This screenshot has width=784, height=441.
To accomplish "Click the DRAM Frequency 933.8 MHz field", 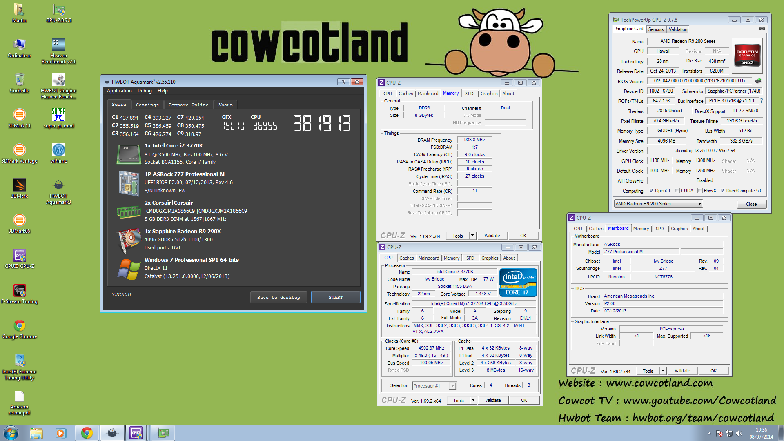I will pos(474,140).
